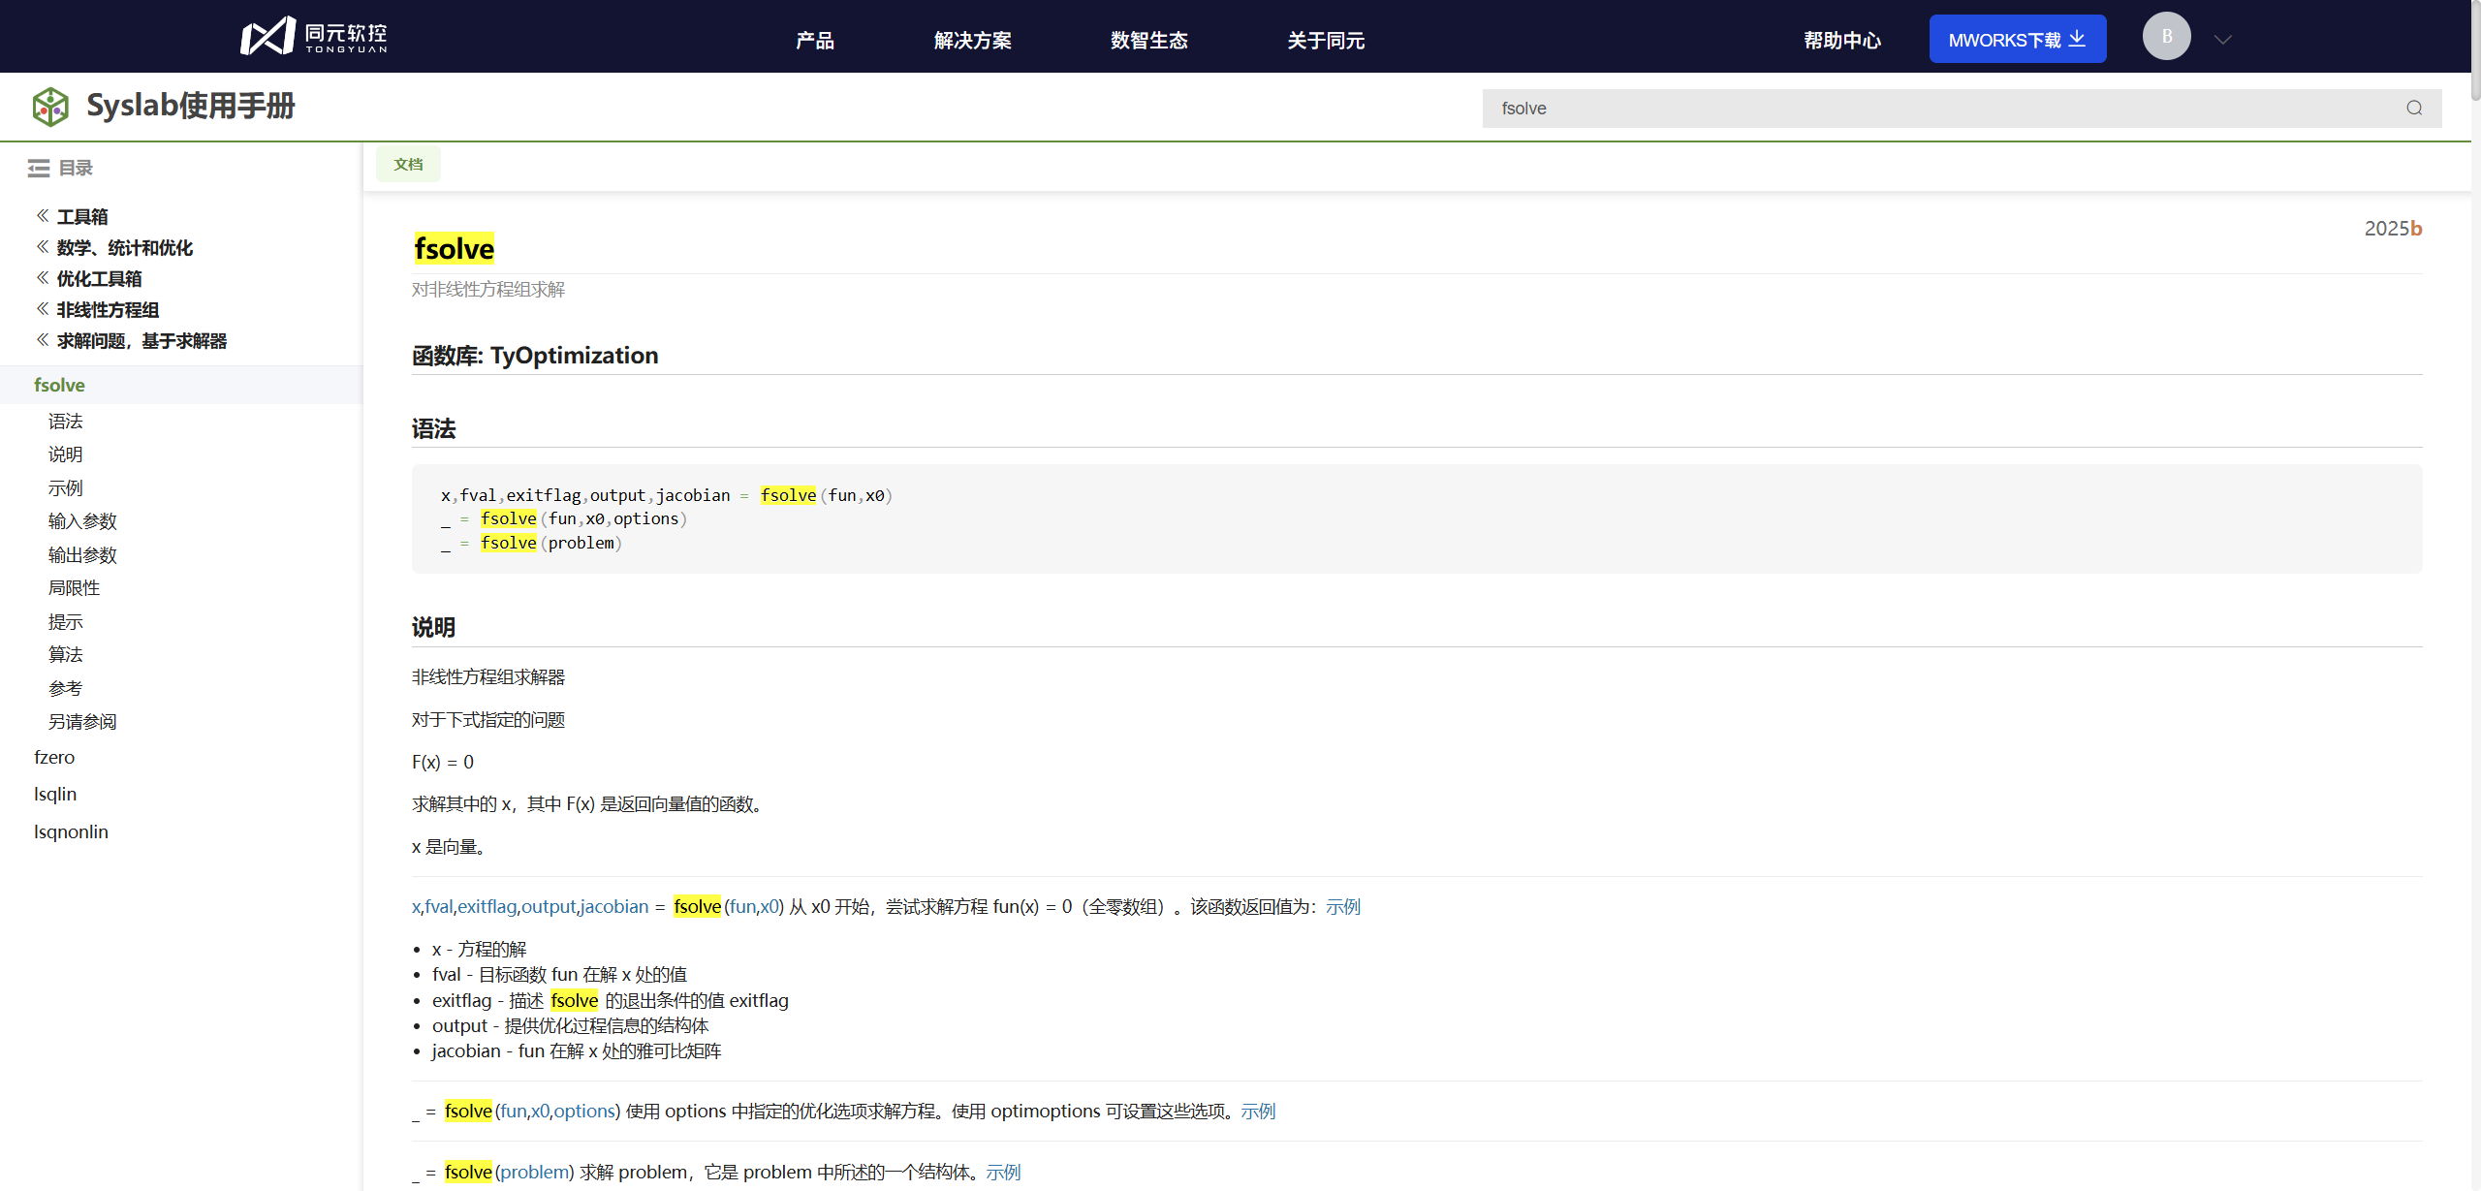Open the 关于同元 menu

click(x=1325, y=41)
